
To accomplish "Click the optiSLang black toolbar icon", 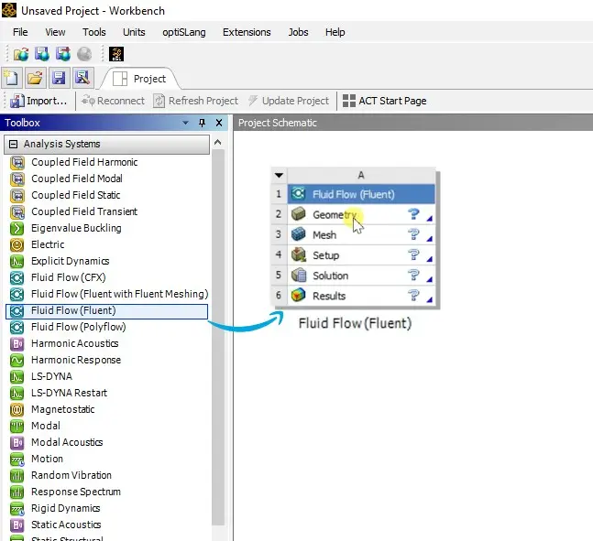I will (116, 54).
